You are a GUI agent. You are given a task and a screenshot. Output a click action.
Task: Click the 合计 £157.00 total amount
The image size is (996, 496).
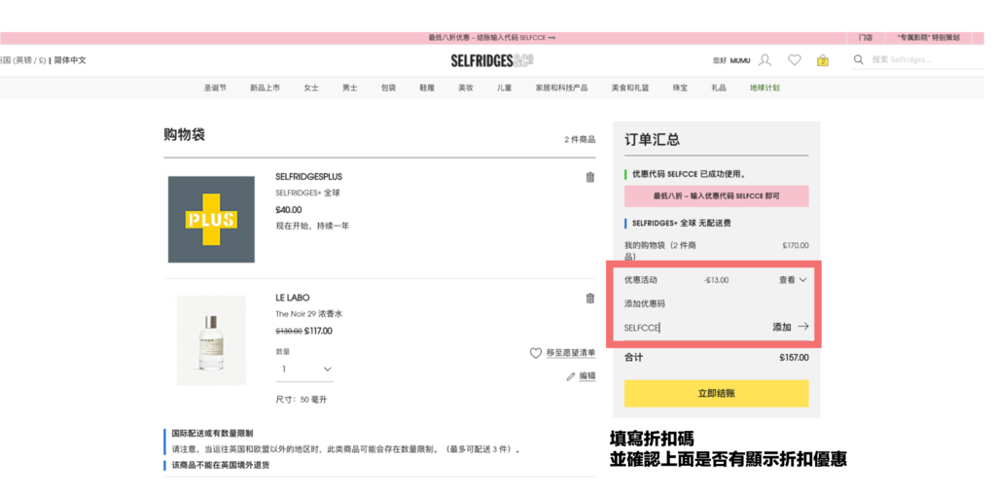pyautogui.click(x=794, y=358)
